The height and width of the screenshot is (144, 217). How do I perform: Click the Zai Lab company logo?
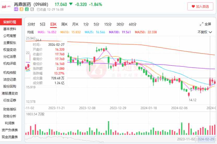(6, 6)
